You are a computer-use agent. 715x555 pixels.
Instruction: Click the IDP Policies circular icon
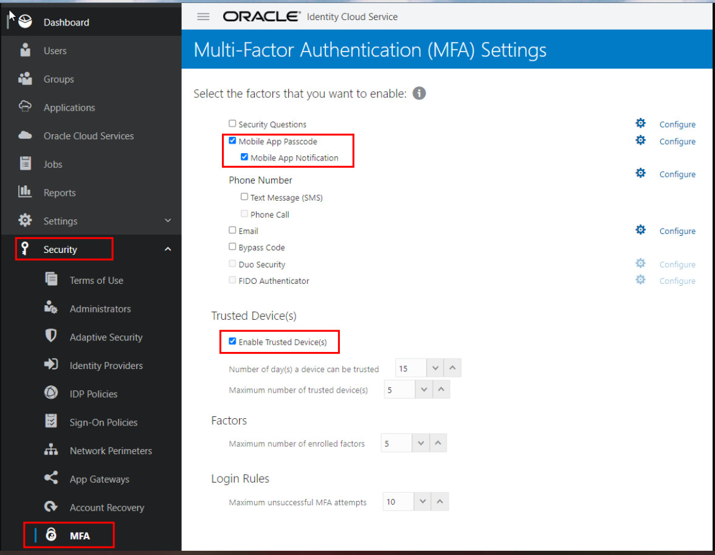(50, 392)
